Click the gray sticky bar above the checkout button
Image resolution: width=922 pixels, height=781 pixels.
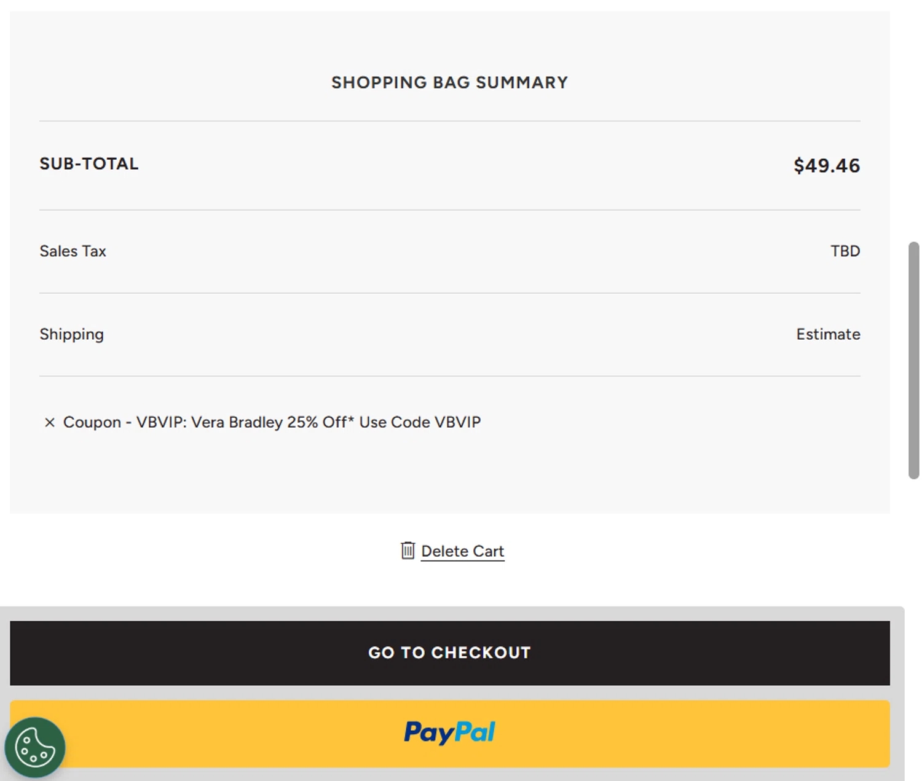tap(449, 613)
